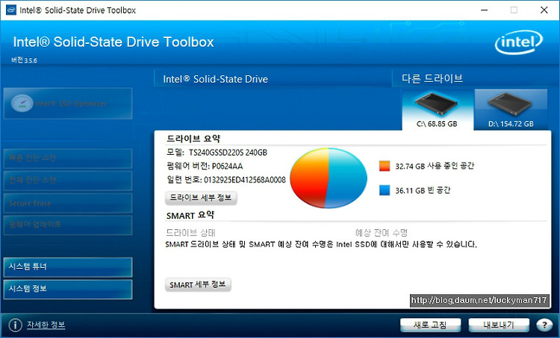Select the disabled 펌웨어 업데이트 item

coord(68,225)
